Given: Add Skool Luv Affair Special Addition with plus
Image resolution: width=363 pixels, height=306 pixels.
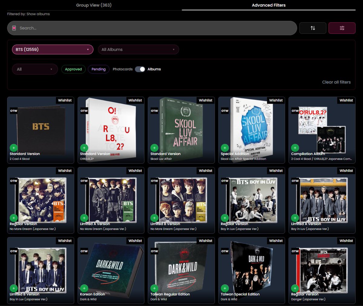Looking at the screenshot, I should (225, 148).
